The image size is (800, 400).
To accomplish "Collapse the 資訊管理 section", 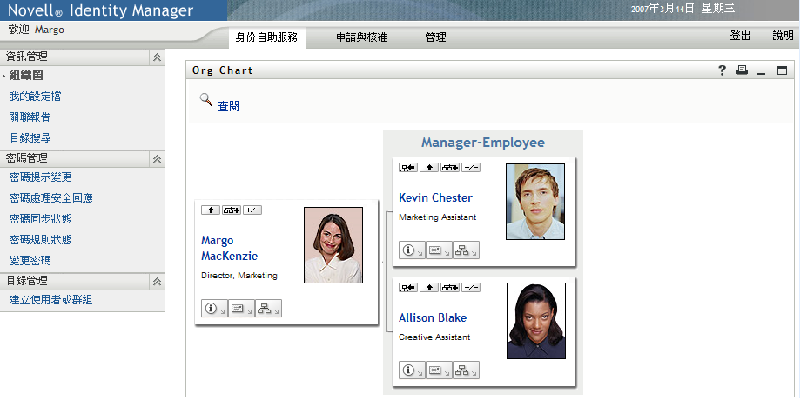I will pyautogui.click(x=158, y=57).
